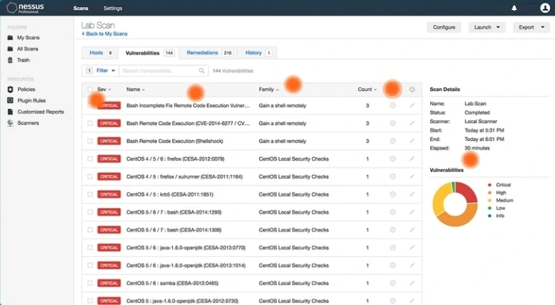This screenshot has width=555, height=305.
Task: Open Plugin Rules from the sidebar icon
Action: 11,101
